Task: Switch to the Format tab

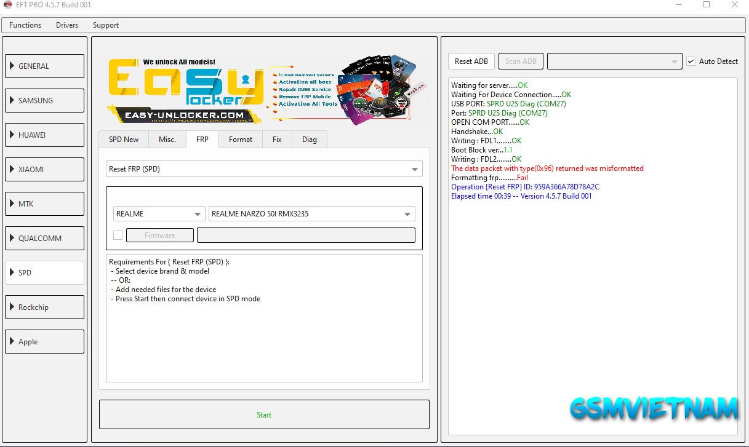Action: tap(241, 140)
